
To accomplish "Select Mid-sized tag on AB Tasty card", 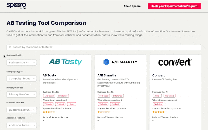I will click(49, 96).
